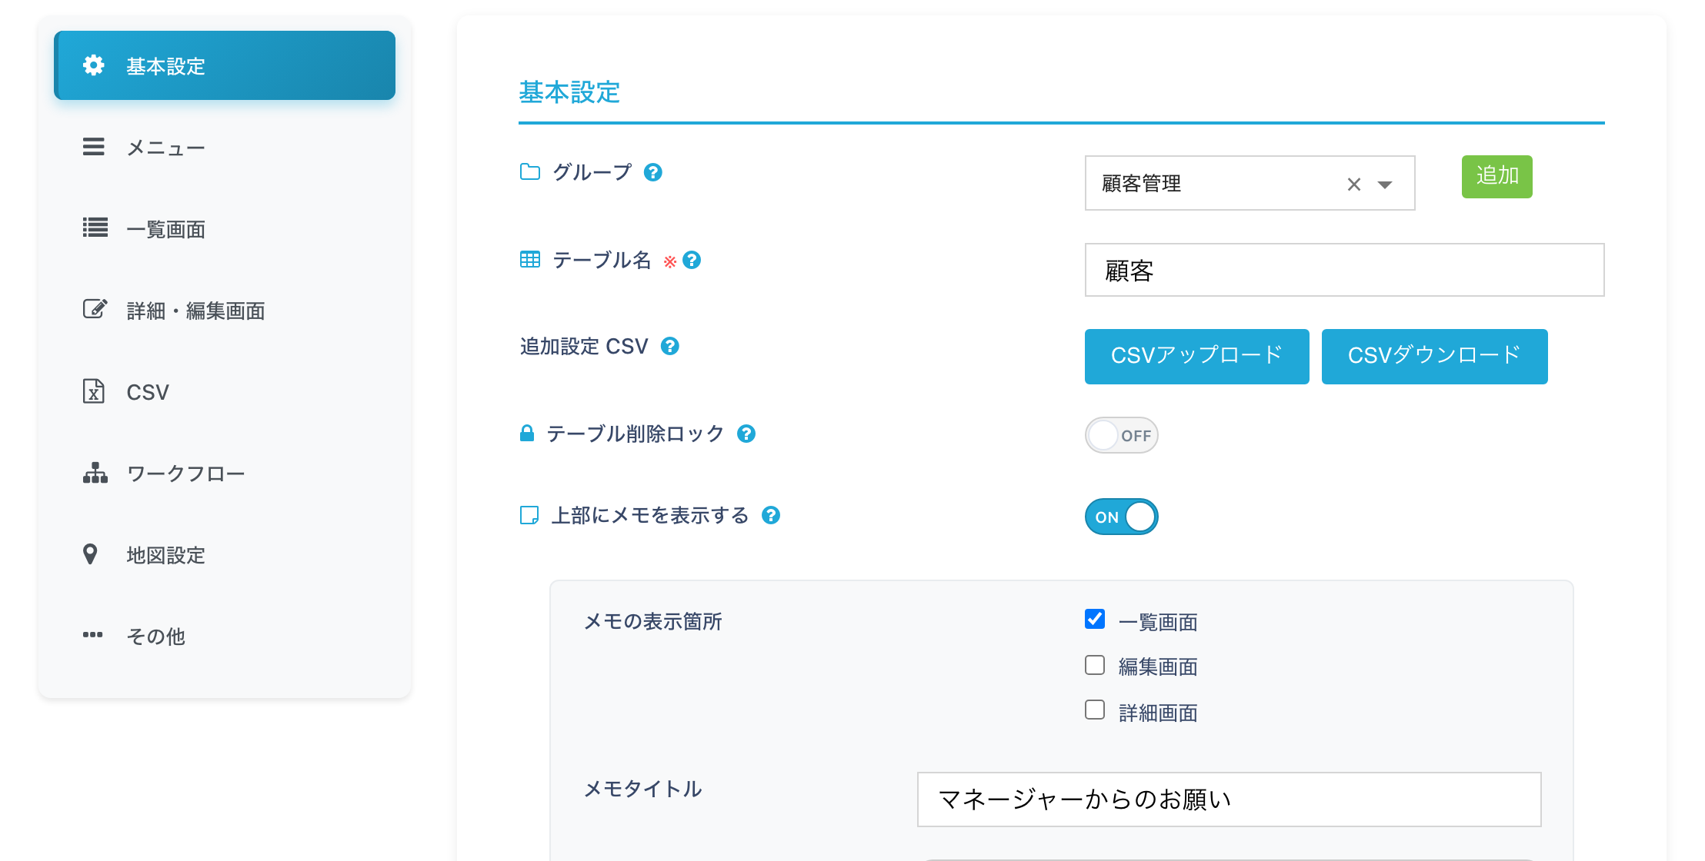
Task: Clear the 顧客管理 group selection
Action: pos(1354,184)
